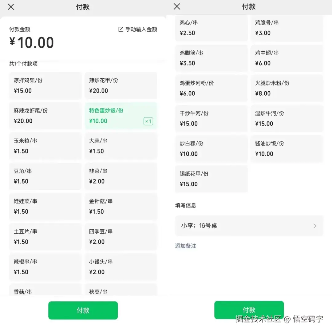Choose the 鸡蛋炒河粉 dish
The height and width of the screenshot is (332, 332).
coord(211,88)
